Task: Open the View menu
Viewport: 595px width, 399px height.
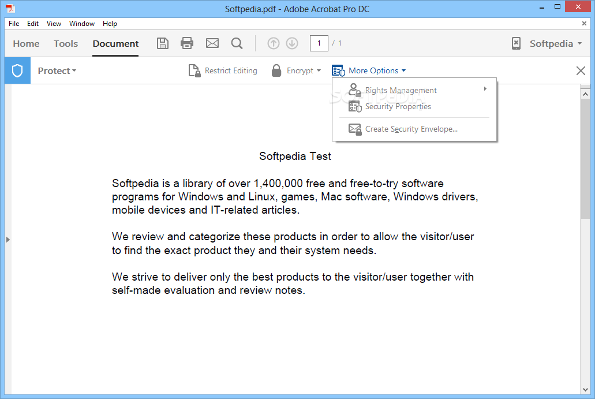Action: point(54,24)
